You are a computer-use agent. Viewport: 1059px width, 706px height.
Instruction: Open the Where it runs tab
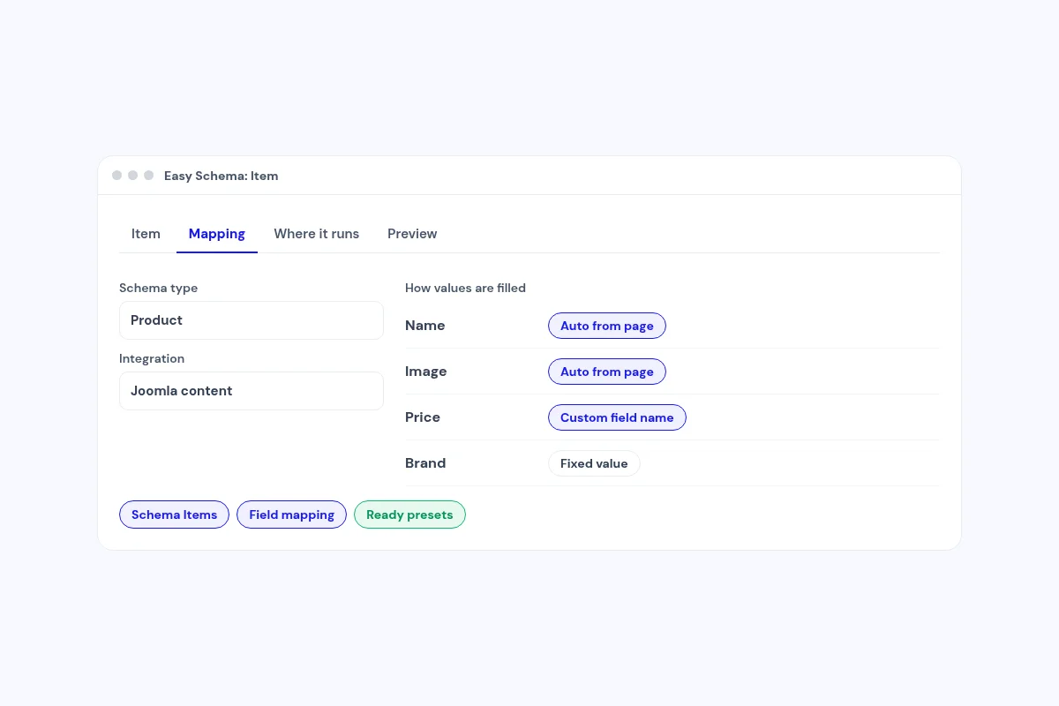pyautogui.click(x=316, y=234)
